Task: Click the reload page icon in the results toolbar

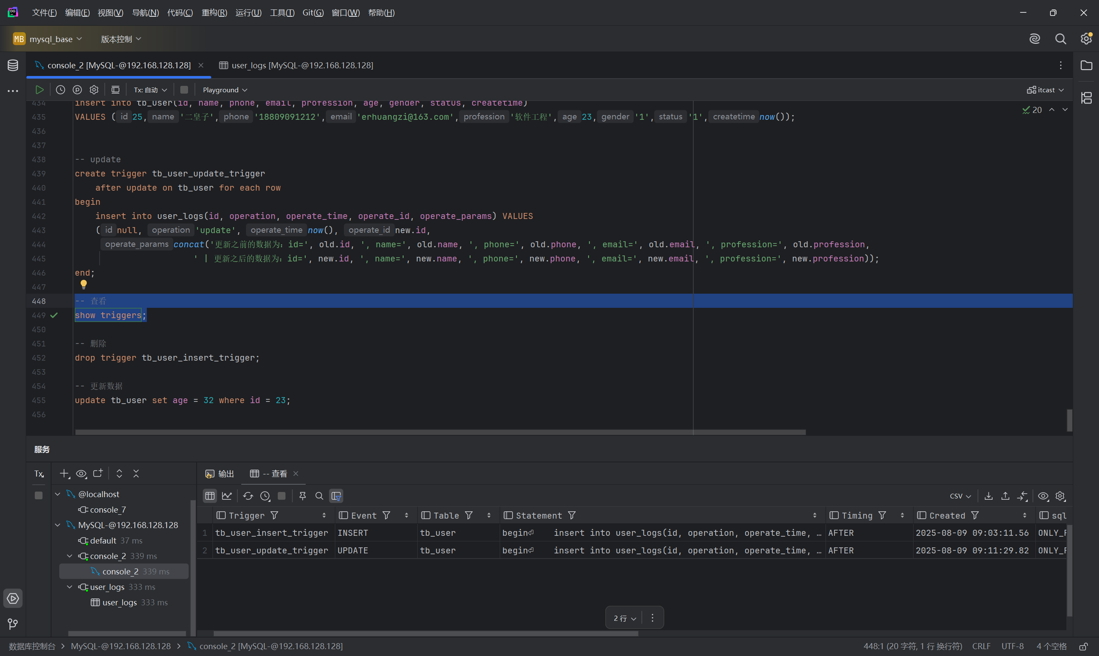Action: pyautogui.click(x=248, y=496)
